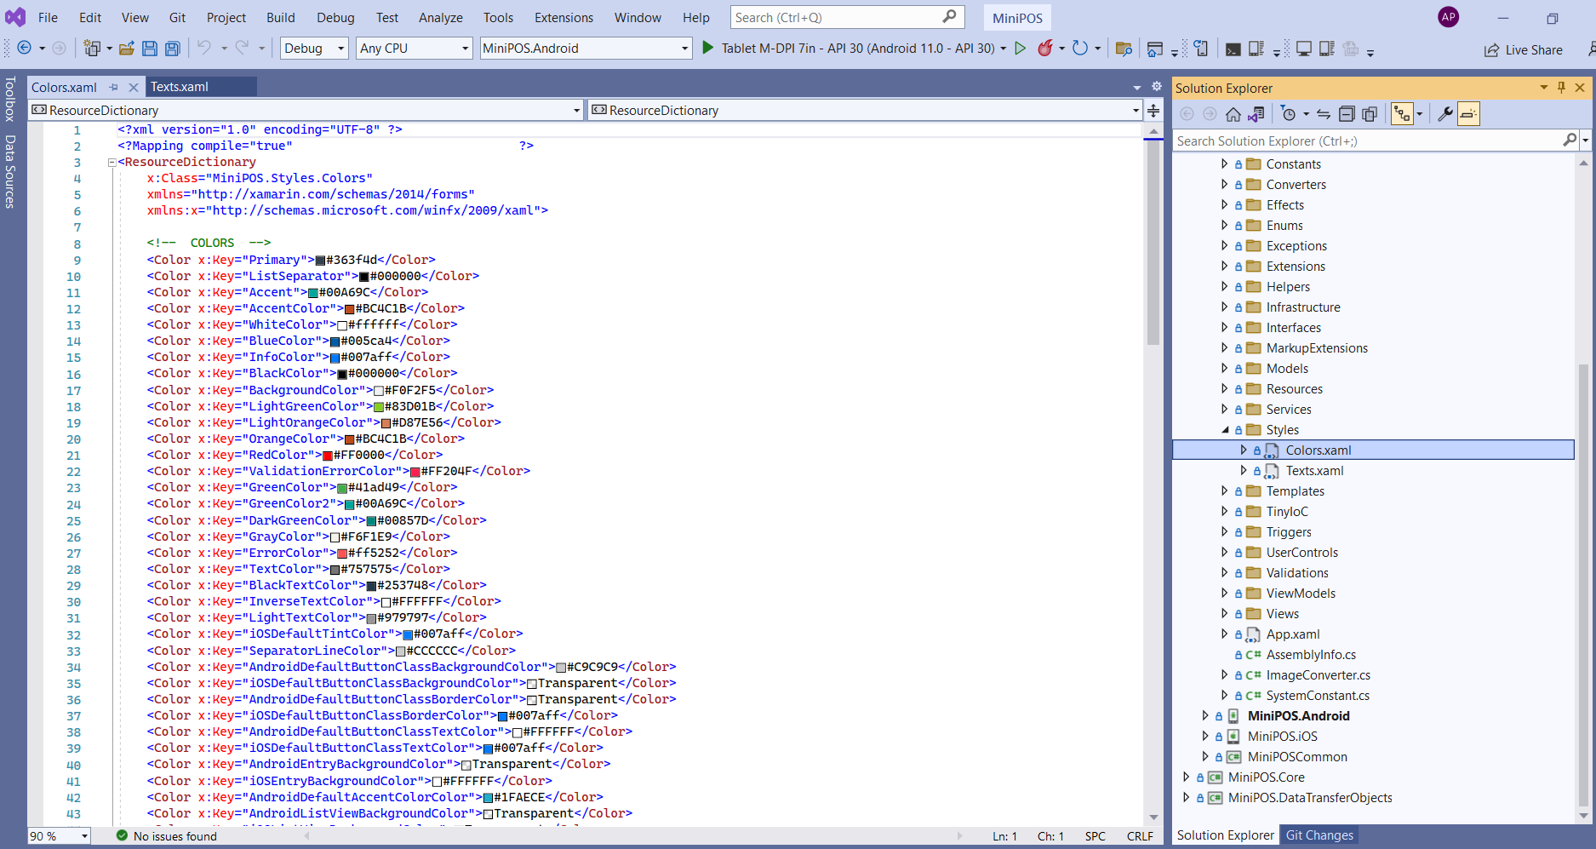Image resolution: width=1596 pixels, height=849 pixels.
Task: Navigate backward with the toolbar back arrow
Action: coord(24,49)
